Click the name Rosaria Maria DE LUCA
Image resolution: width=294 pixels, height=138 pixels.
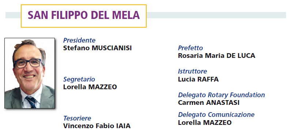(x=216, y=55)
